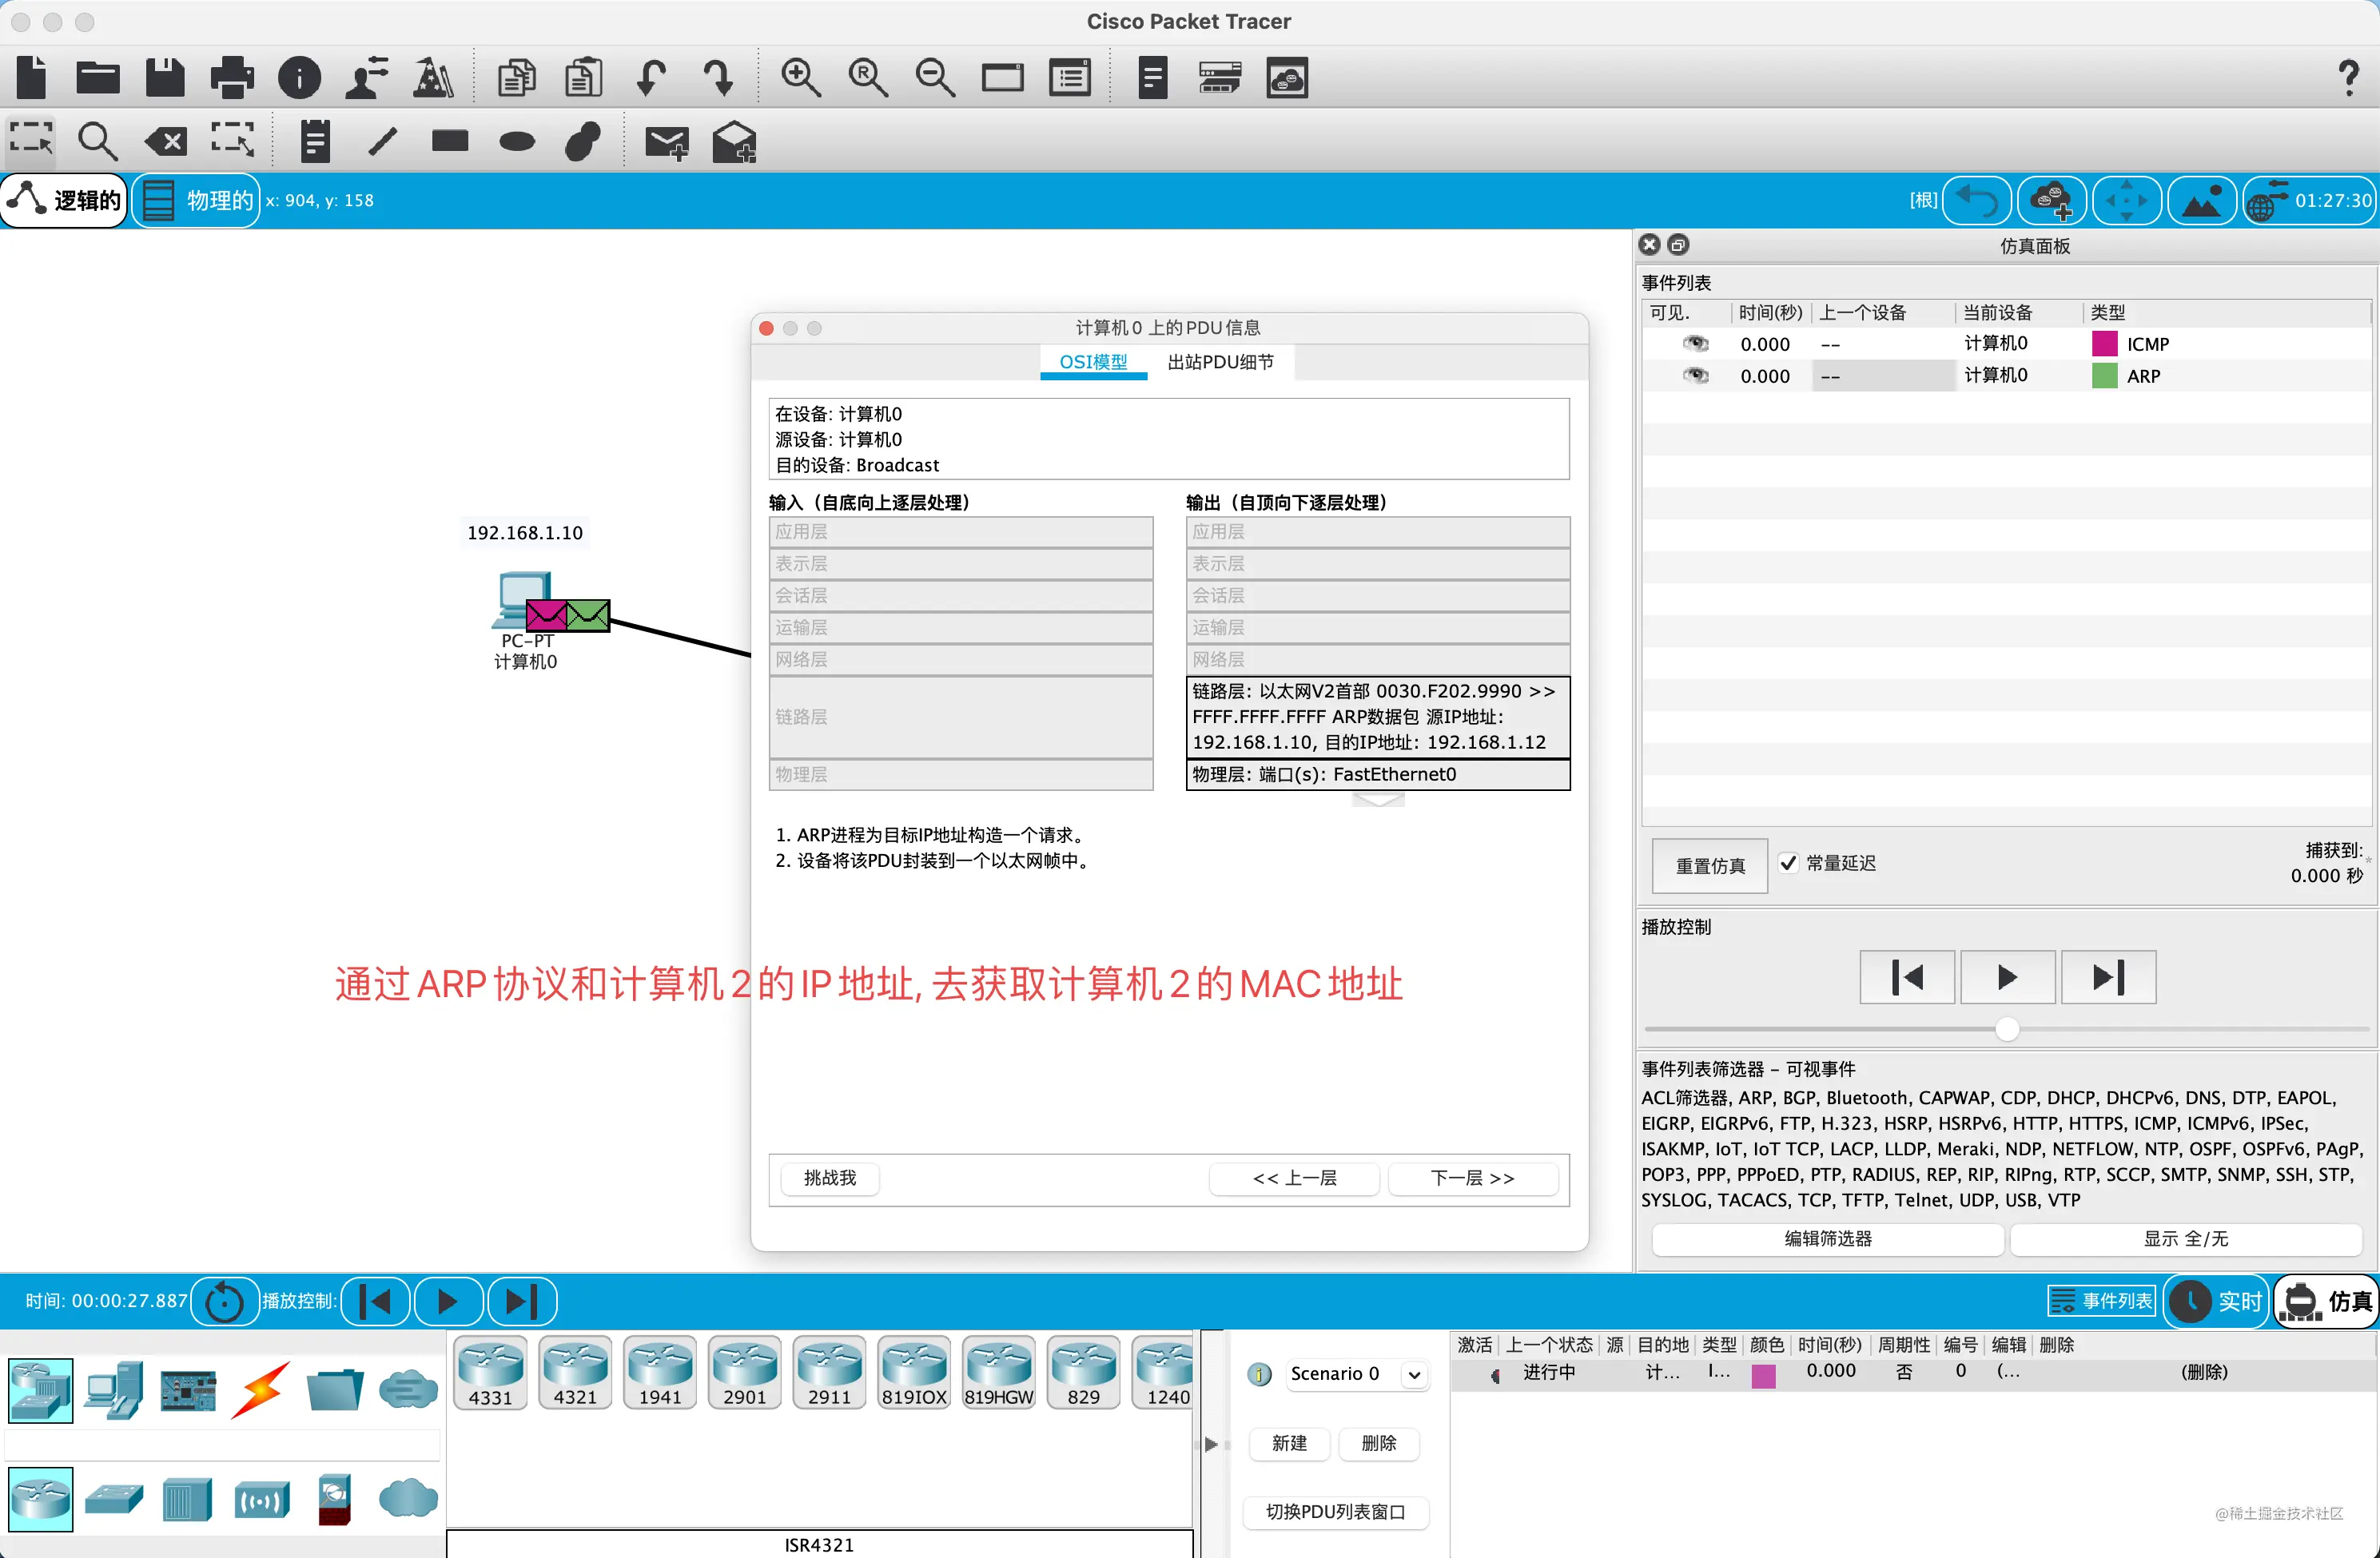Image resolution: width=2380 pixels, height=1558 pixels.
Task: Draw a rectangle shape
Action: click(x=450, y=141)
